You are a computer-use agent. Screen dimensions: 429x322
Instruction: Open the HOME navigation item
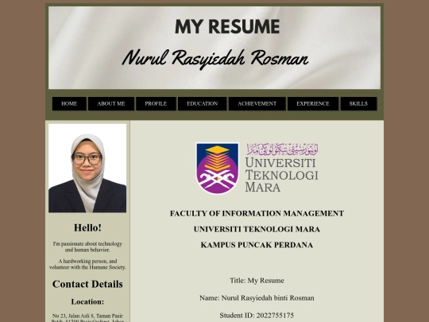[69, 104]
